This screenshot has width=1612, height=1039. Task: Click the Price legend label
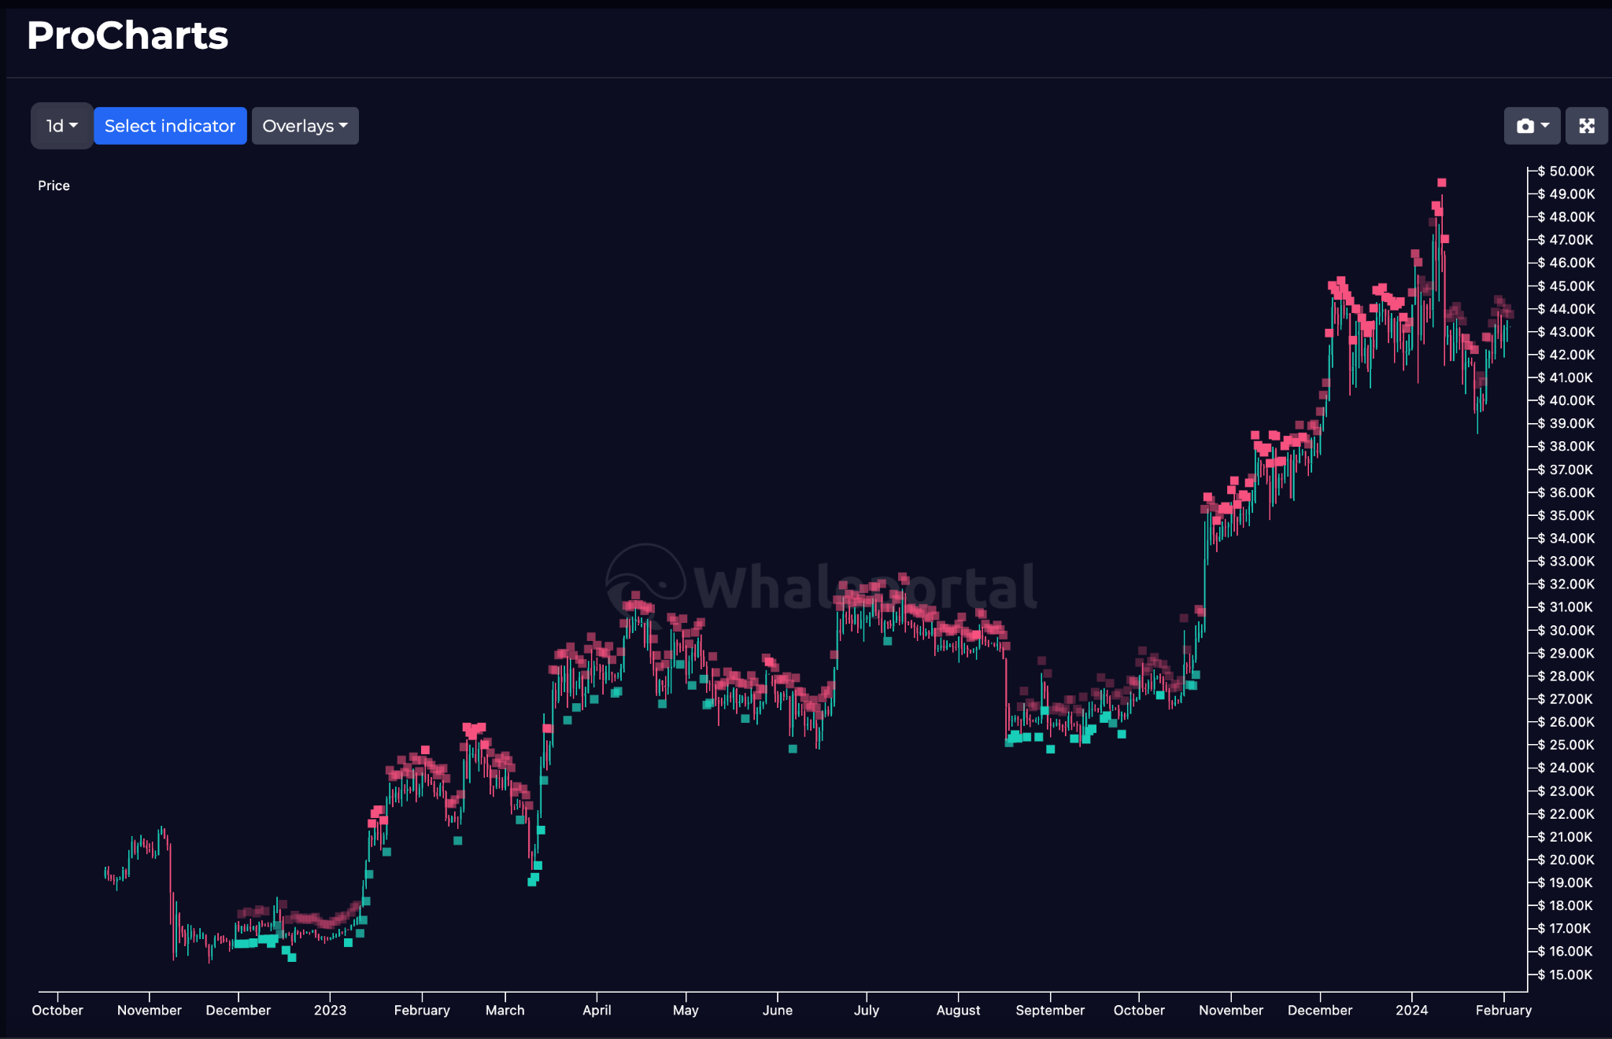(x=54, y=186)
